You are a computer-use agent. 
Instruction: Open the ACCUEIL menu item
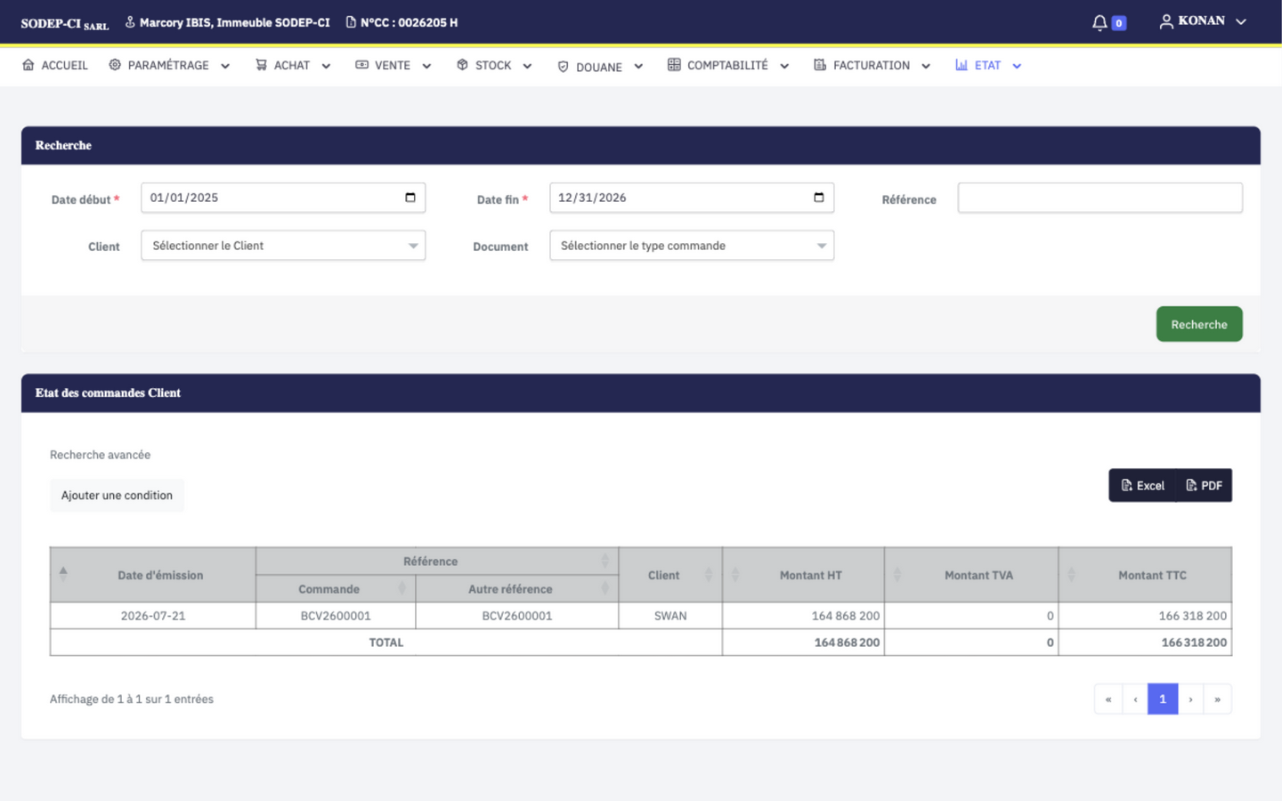[55, 65]
